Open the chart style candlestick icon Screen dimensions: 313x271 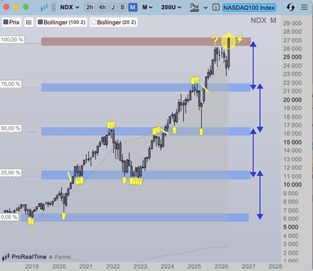pos(44,8)
